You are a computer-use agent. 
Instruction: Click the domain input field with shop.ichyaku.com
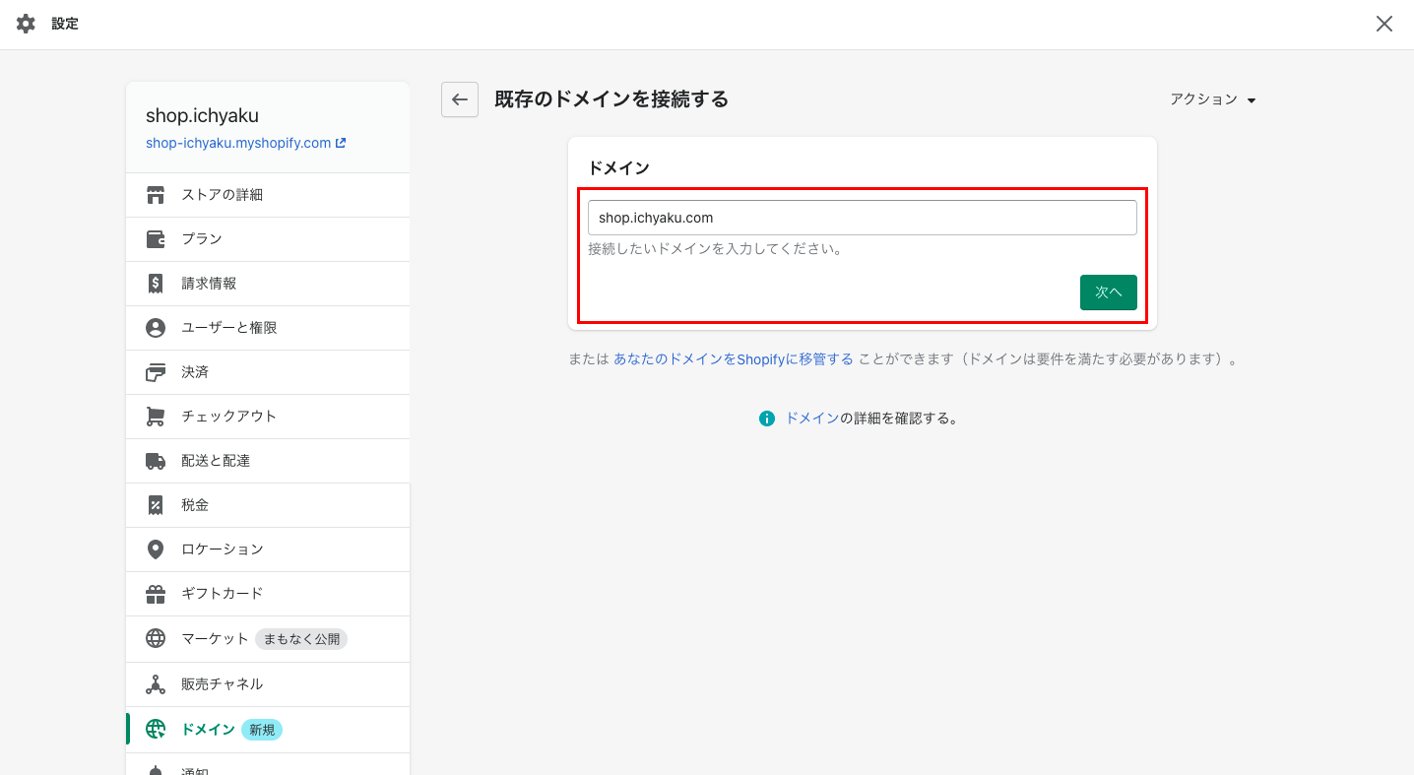tap(863, 218)
